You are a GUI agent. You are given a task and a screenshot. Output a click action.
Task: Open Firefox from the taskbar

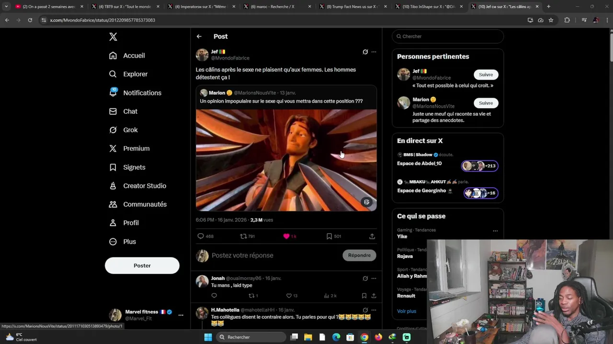point(378,337)
